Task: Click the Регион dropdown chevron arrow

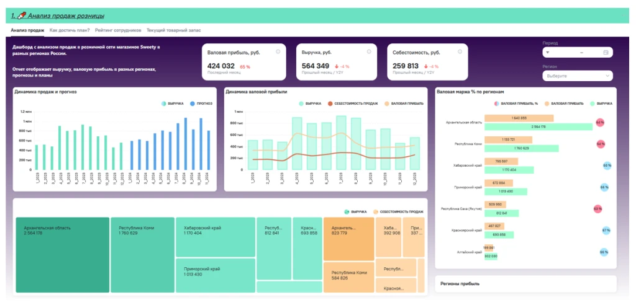Action: pos(607,76)
